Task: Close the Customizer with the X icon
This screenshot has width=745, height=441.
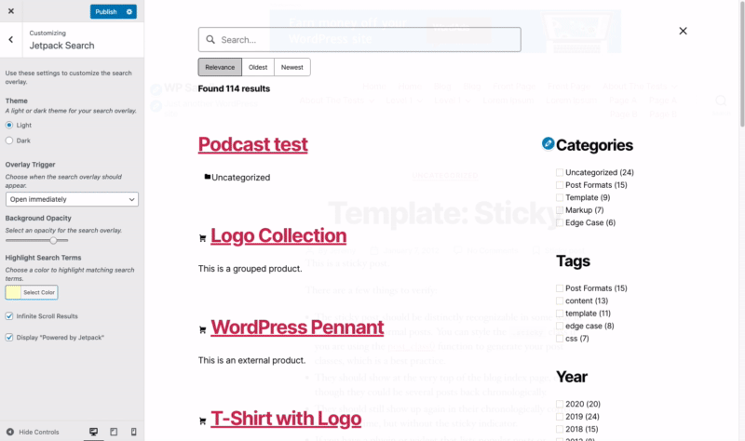Action: coord(11,11)
